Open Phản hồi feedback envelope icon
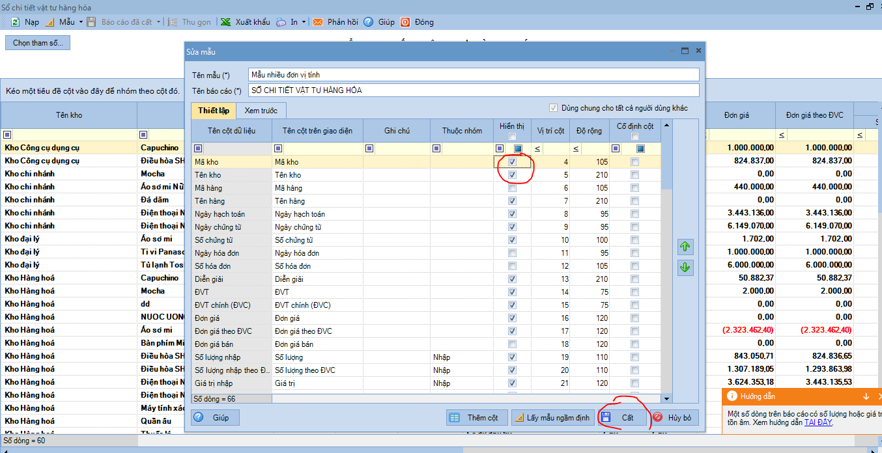 318,22
